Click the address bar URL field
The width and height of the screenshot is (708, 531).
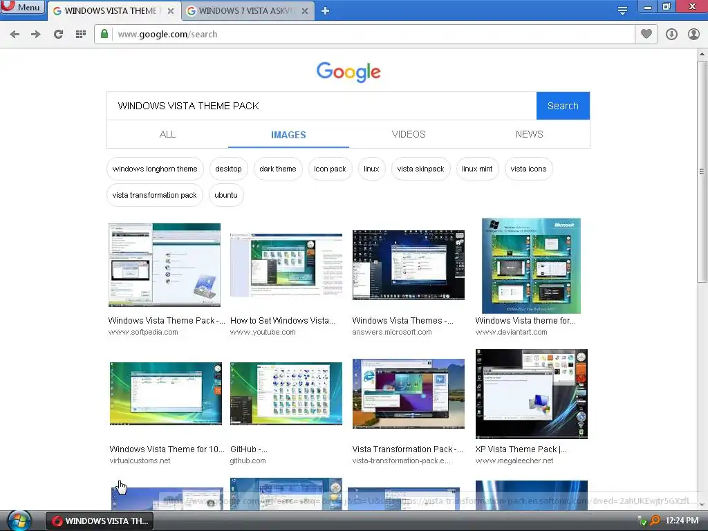[x=364, y=35]
